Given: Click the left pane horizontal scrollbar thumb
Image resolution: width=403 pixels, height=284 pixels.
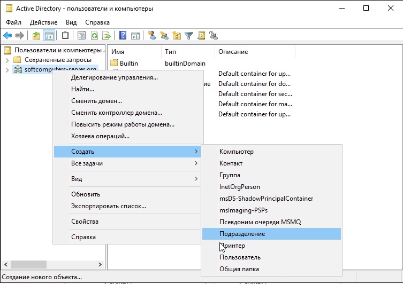Looking at the screenshot, I should [28, 264].
